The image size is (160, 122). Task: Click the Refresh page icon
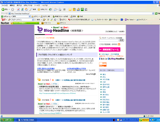[22, 9]
